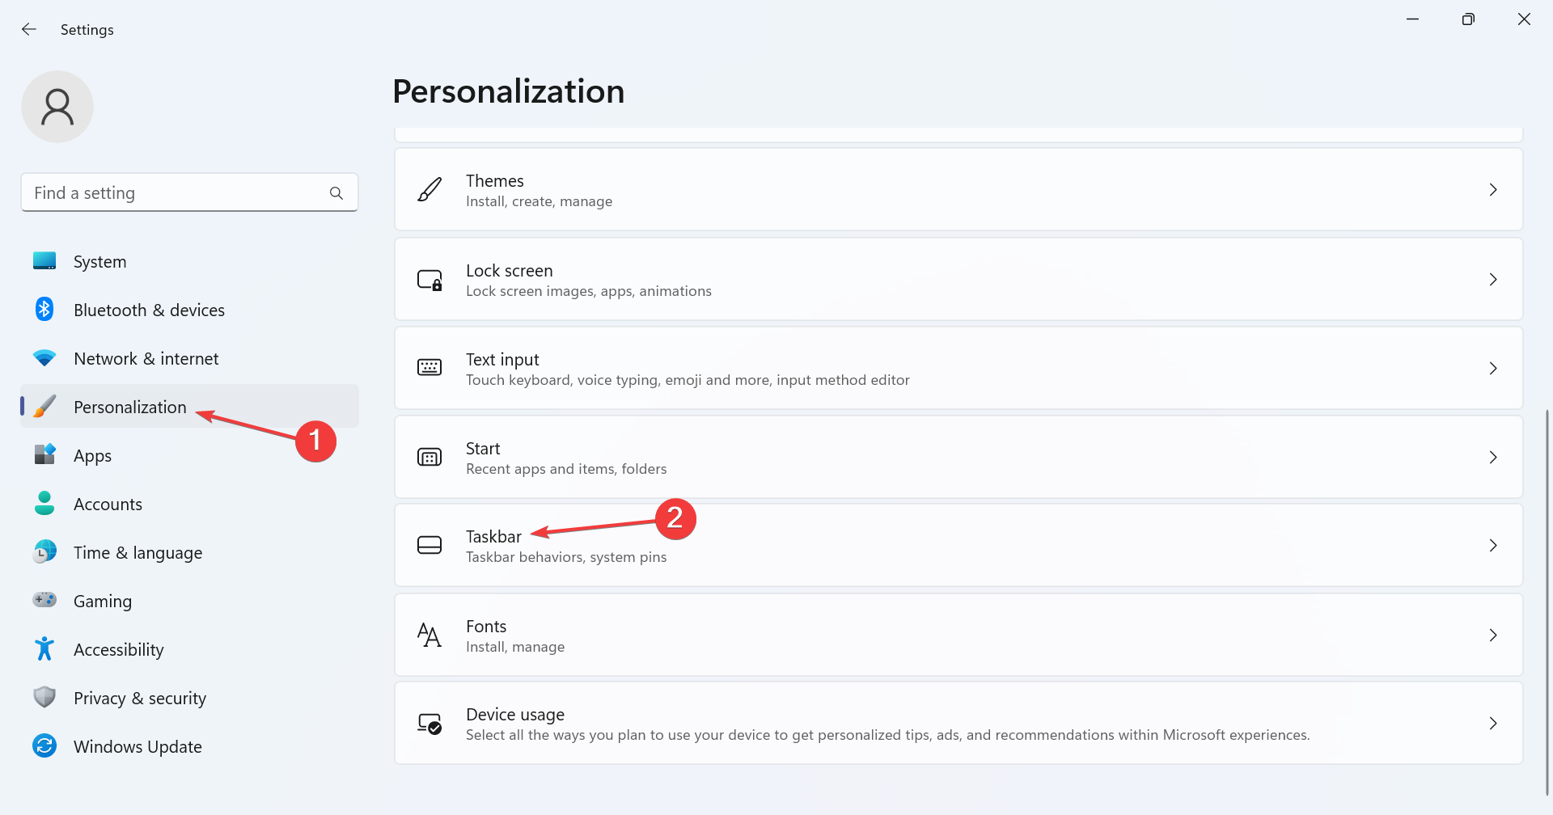Click the Bluetooth icon in sidebar
The width and height of the screenshot is (1553, 815).
click(44, 310)
